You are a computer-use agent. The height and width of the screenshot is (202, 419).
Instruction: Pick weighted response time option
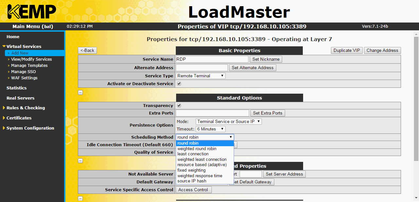click(205, 176)
